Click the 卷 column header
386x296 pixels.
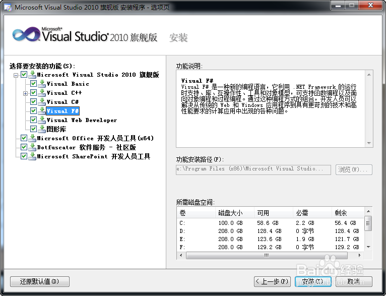[196, 213]
